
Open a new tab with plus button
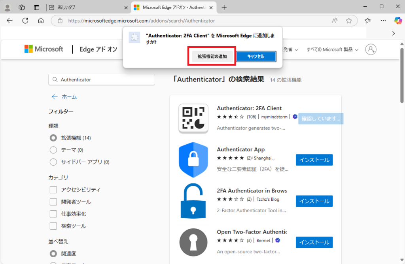pyautogui.click(x=224, y=8)
